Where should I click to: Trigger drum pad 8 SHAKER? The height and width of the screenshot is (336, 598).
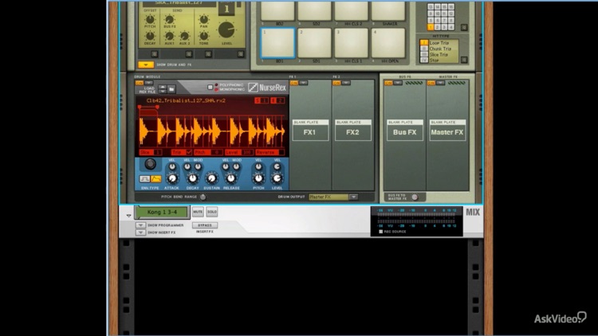tap(388, 10)
